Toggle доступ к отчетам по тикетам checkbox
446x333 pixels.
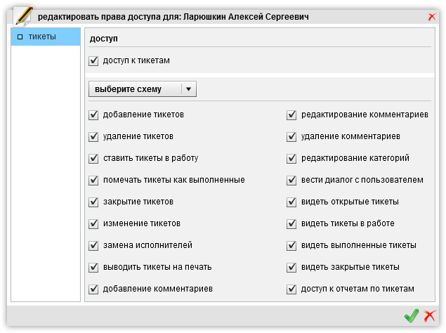coord(292,289)
